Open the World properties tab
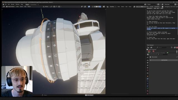 [x=148, y=70]
